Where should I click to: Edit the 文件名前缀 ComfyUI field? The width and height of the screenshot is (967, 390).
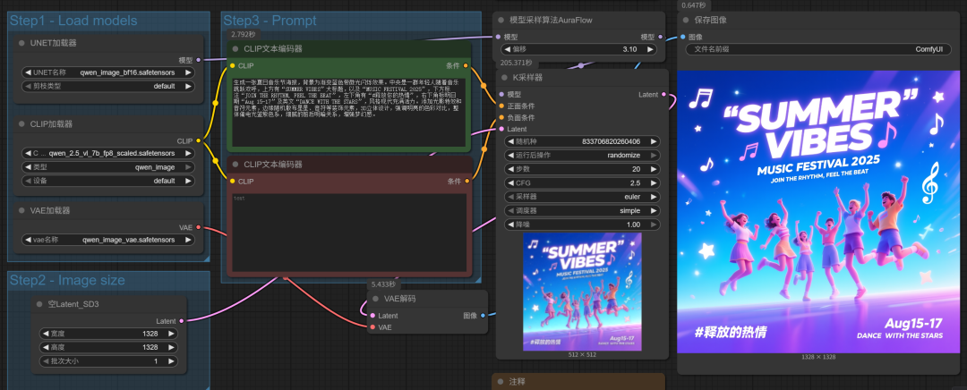pyautogui.click(x=818, y=48)
